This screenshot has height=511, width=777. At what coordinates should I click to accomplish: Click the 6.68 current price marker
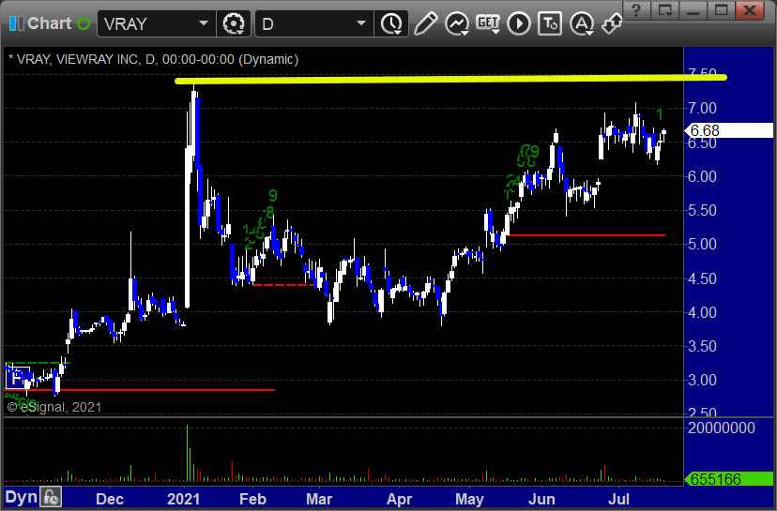(728, 130)
